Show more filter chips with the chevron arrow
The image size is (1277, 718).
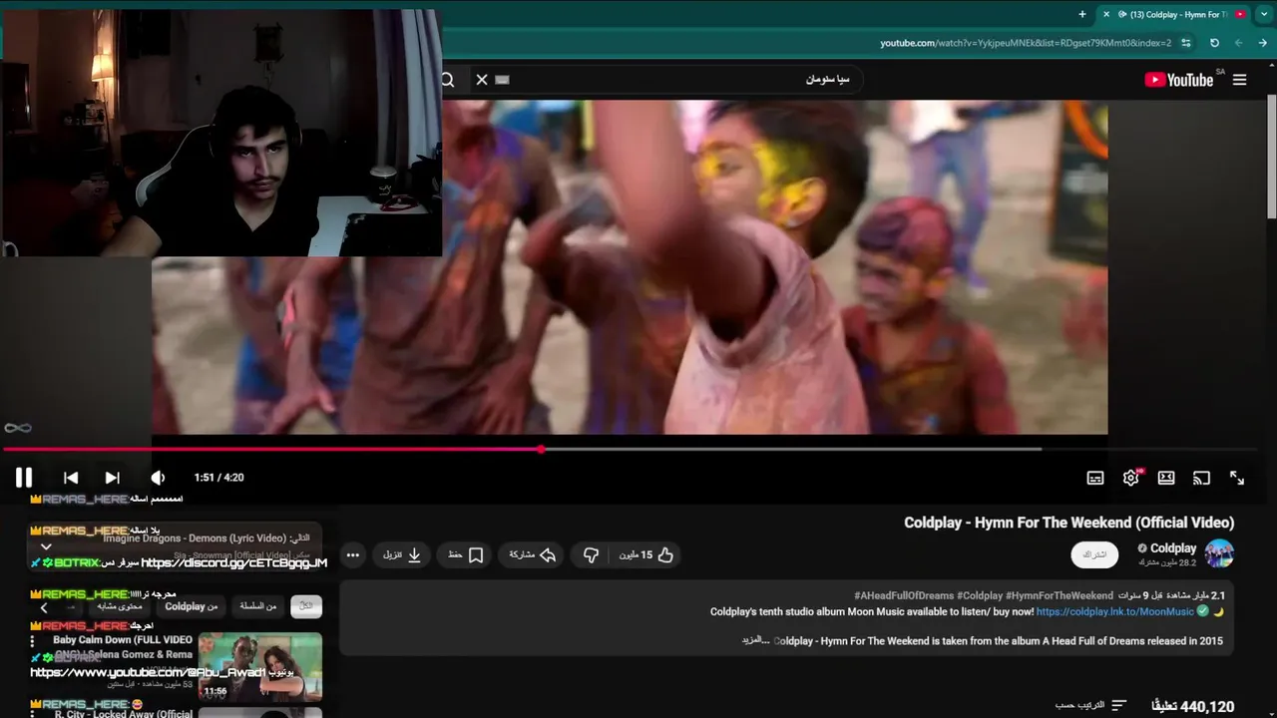44,606
